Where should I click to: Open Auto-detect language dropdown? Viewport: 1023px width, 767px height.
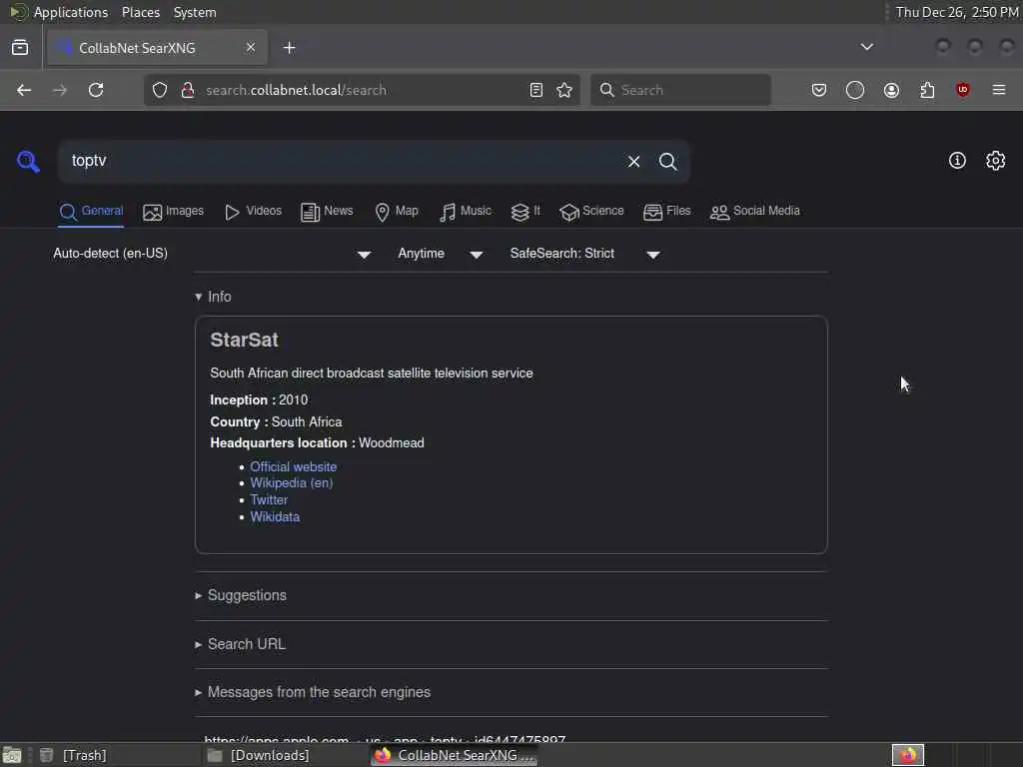pyautogui.click(x=212, y=254)
